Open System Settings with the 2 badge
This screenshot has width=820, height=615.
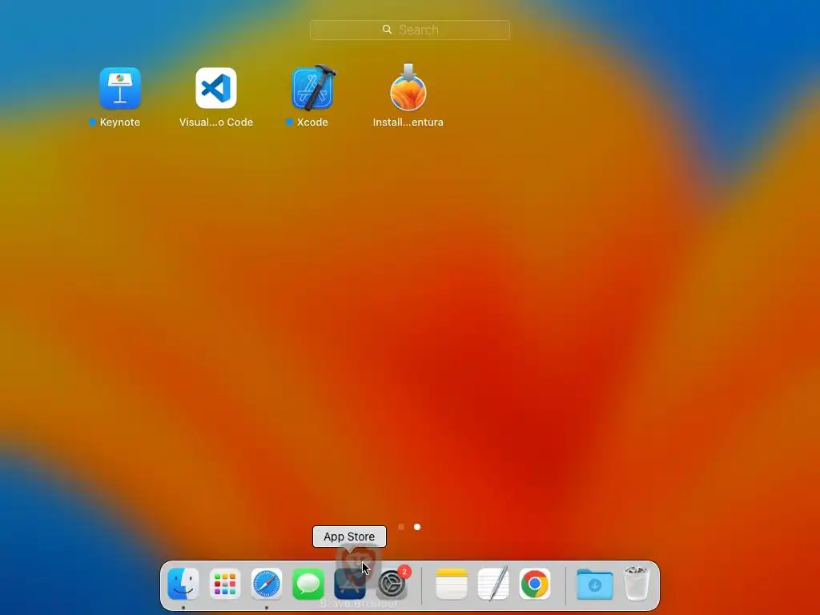coord(392,584)
